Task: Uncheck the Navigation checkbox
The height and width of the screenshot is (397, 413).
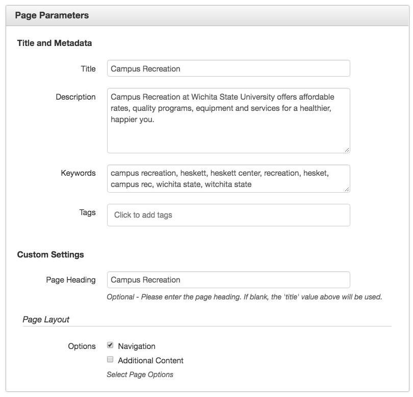Action: 110,345
